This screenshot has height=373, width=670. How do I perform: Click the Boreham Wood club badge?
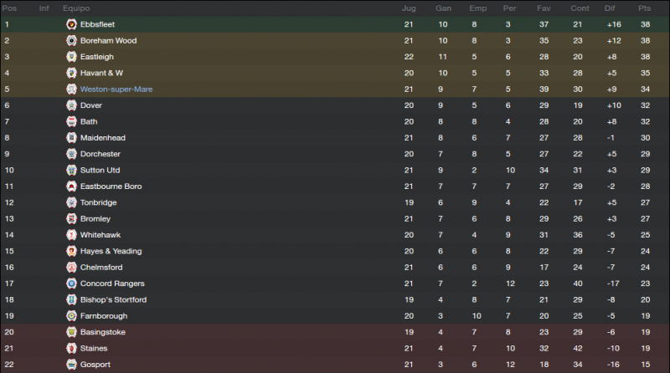(x=71, y=40)
